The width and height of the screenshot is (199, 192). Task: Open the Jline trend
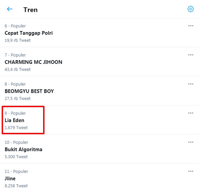coord(10,179)
